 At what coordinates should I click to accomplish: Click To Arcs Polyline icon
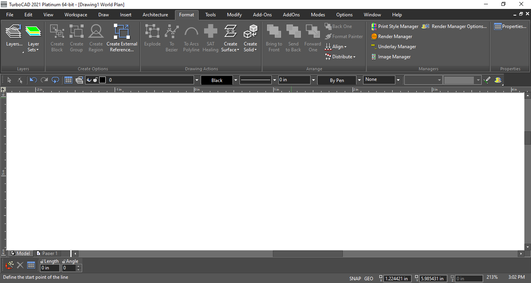click(191, 31)
